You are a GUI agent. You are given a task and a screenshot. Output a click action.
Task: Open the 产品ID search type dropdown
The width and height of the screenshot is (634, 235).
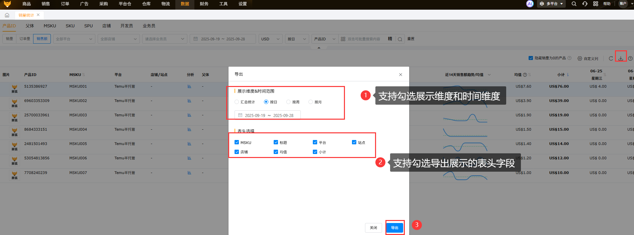point(325,39)
